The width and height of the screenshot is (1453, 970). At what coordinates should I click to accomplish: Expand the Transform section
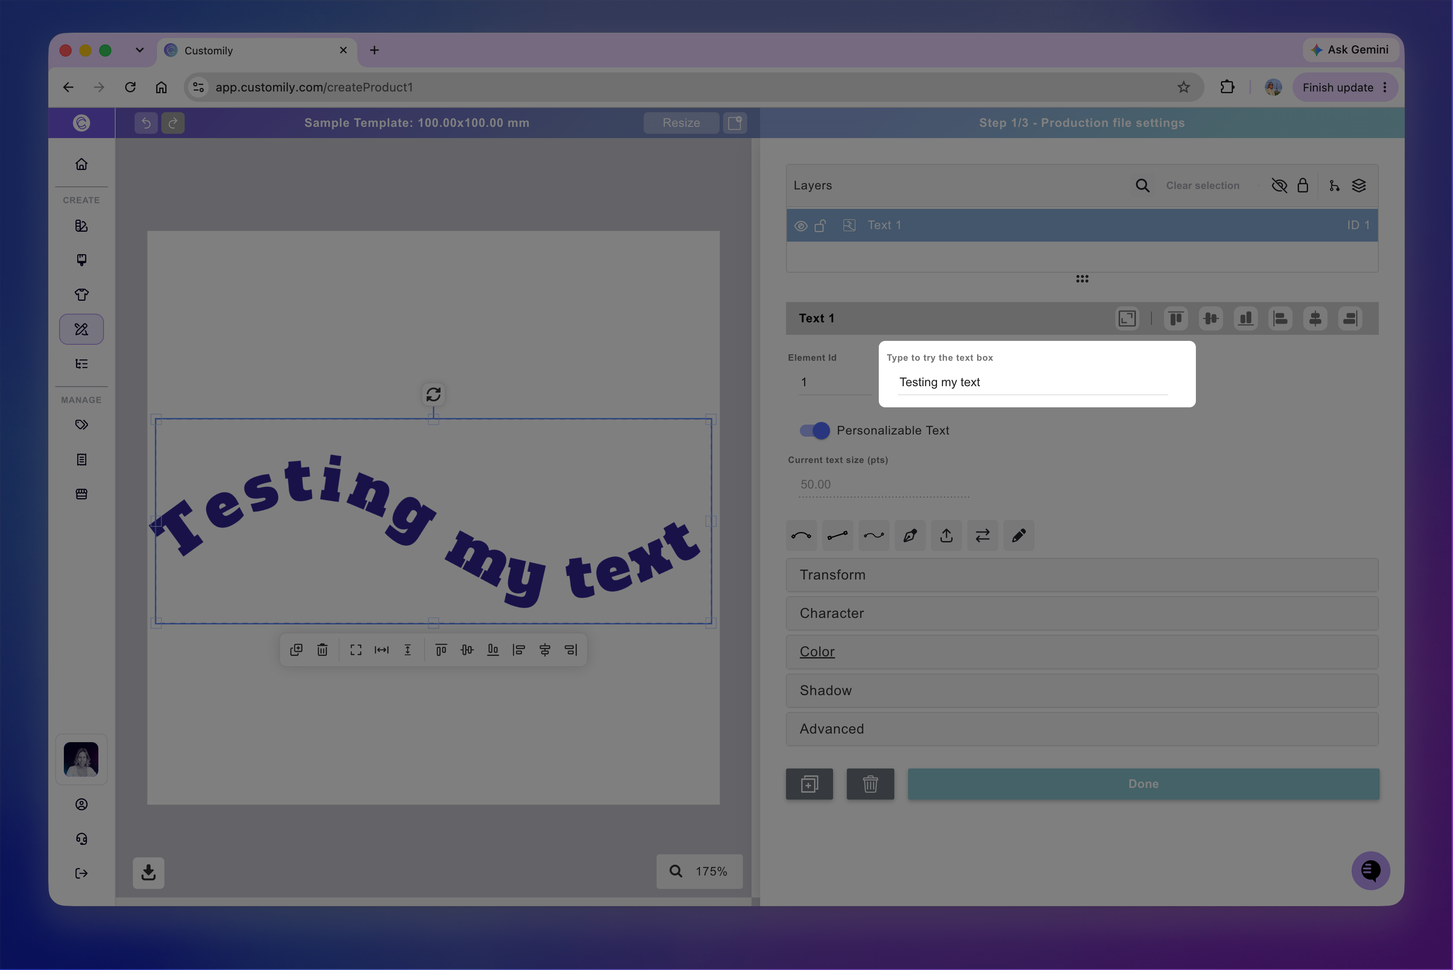click(1082, 575)
